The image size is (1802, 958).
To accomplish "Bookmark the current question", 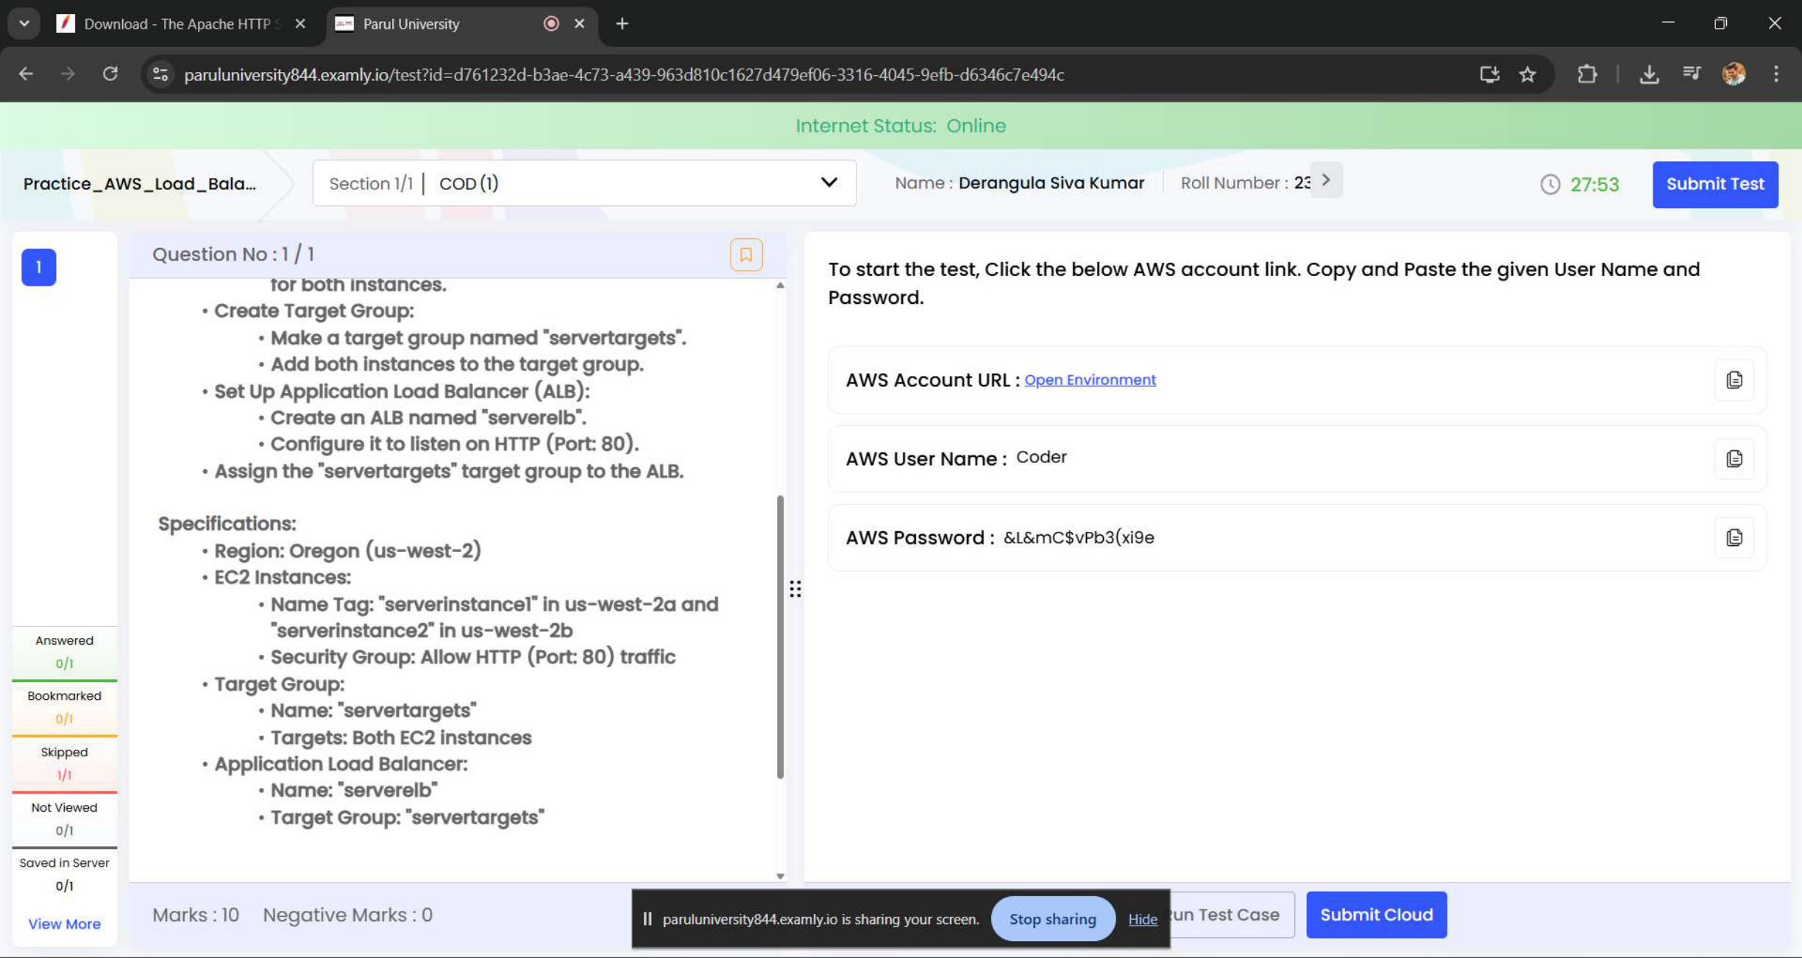I will pyautogui.click(x=745, y=255).
